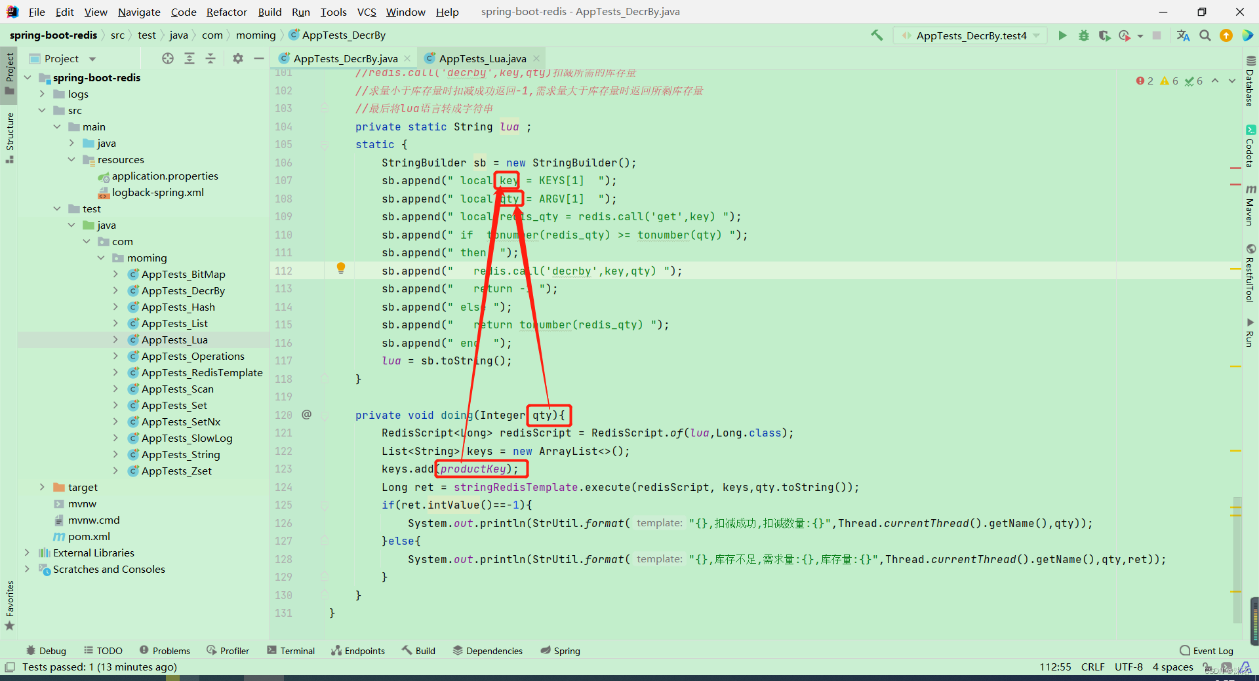Expand all icon in Project panel
Screen dimensions: 1259x681
190,58
